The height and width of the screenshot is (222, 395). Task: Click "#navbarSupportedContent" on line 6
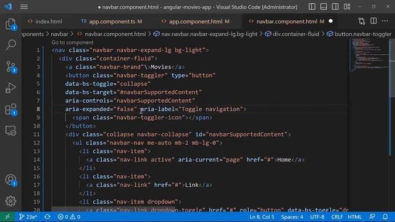coord(159,92)
